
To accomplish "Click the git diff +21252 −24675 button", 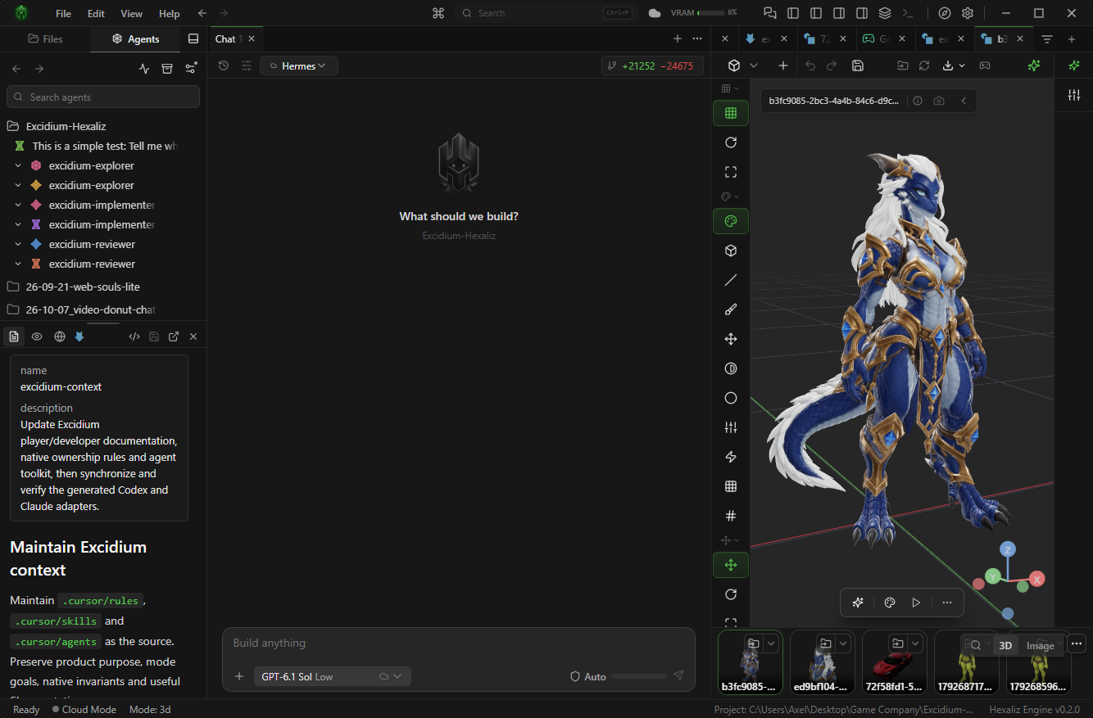I will pos(652,65).
